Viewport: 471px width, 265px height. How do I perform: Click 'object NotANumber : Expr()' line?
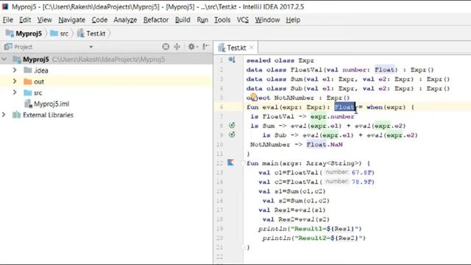[298, 98]
